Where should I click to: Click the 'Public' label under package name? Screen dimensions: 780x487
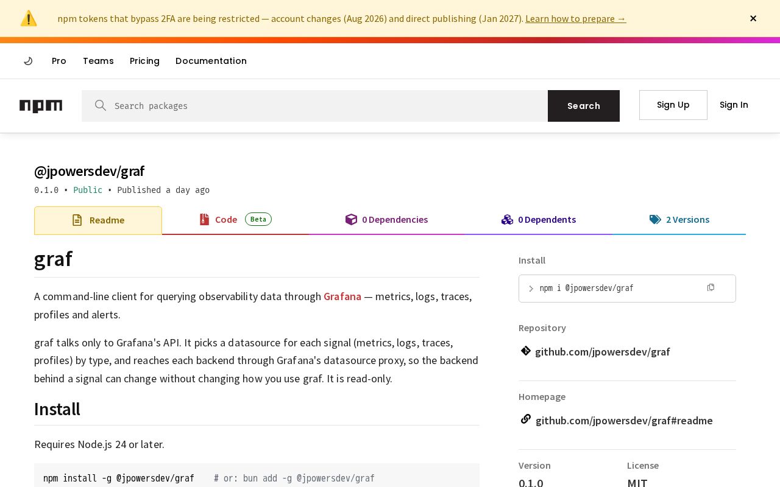pos(88,190)
